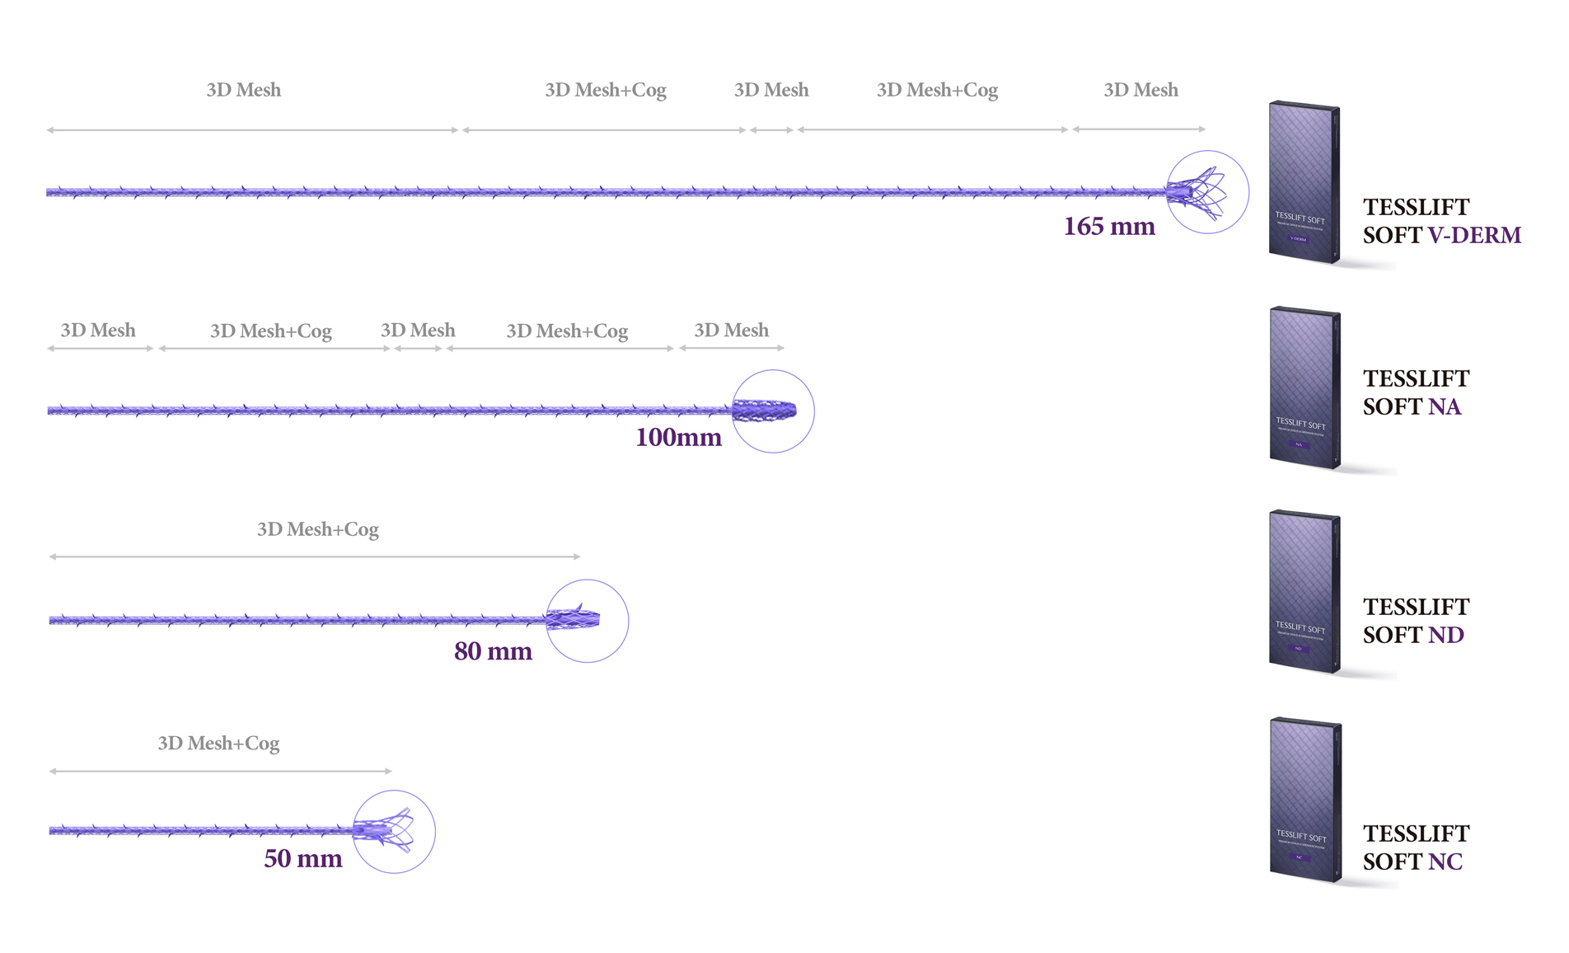Click the circled tip of 165 mm thread

coord(1207,192)
